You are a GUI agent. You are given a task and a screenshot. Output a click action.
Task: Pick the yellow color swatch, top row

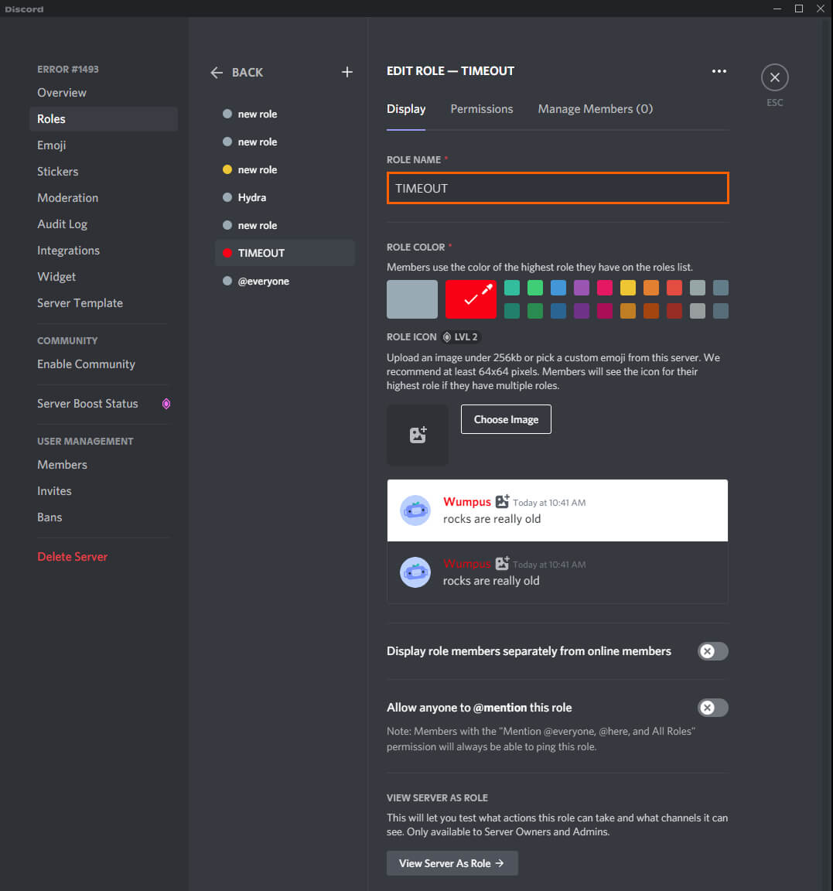[x=628, y=288]
